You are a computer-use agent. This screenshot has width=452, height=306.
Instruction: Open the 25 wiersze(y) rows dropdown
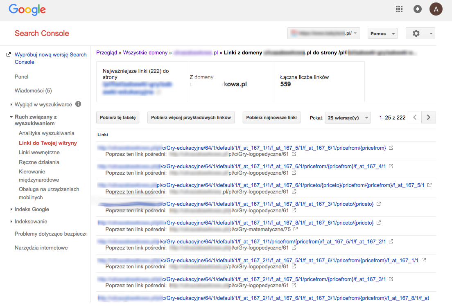pos(347,117)
